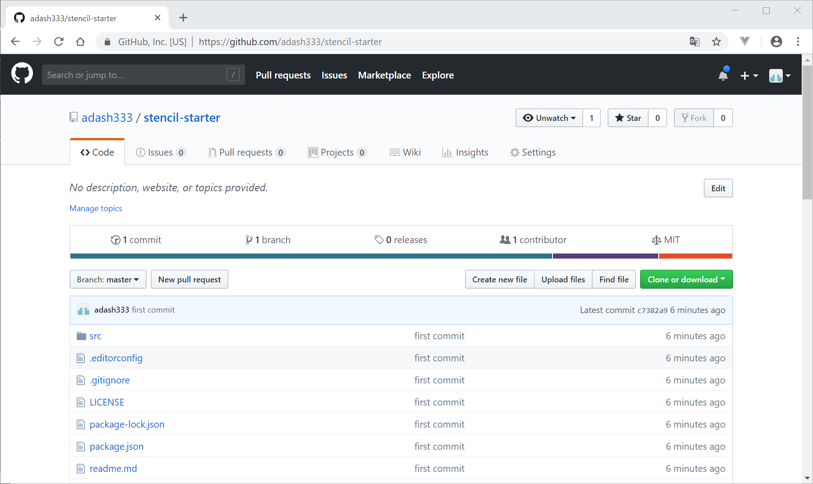Open the adash333 owner link
The image size is (813, 484).
click(x=107, y=118)
